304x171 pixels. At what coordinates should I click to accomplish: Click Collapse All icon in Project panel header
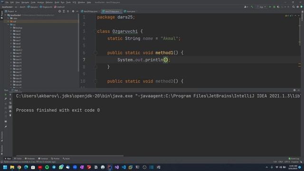[68, 11]
